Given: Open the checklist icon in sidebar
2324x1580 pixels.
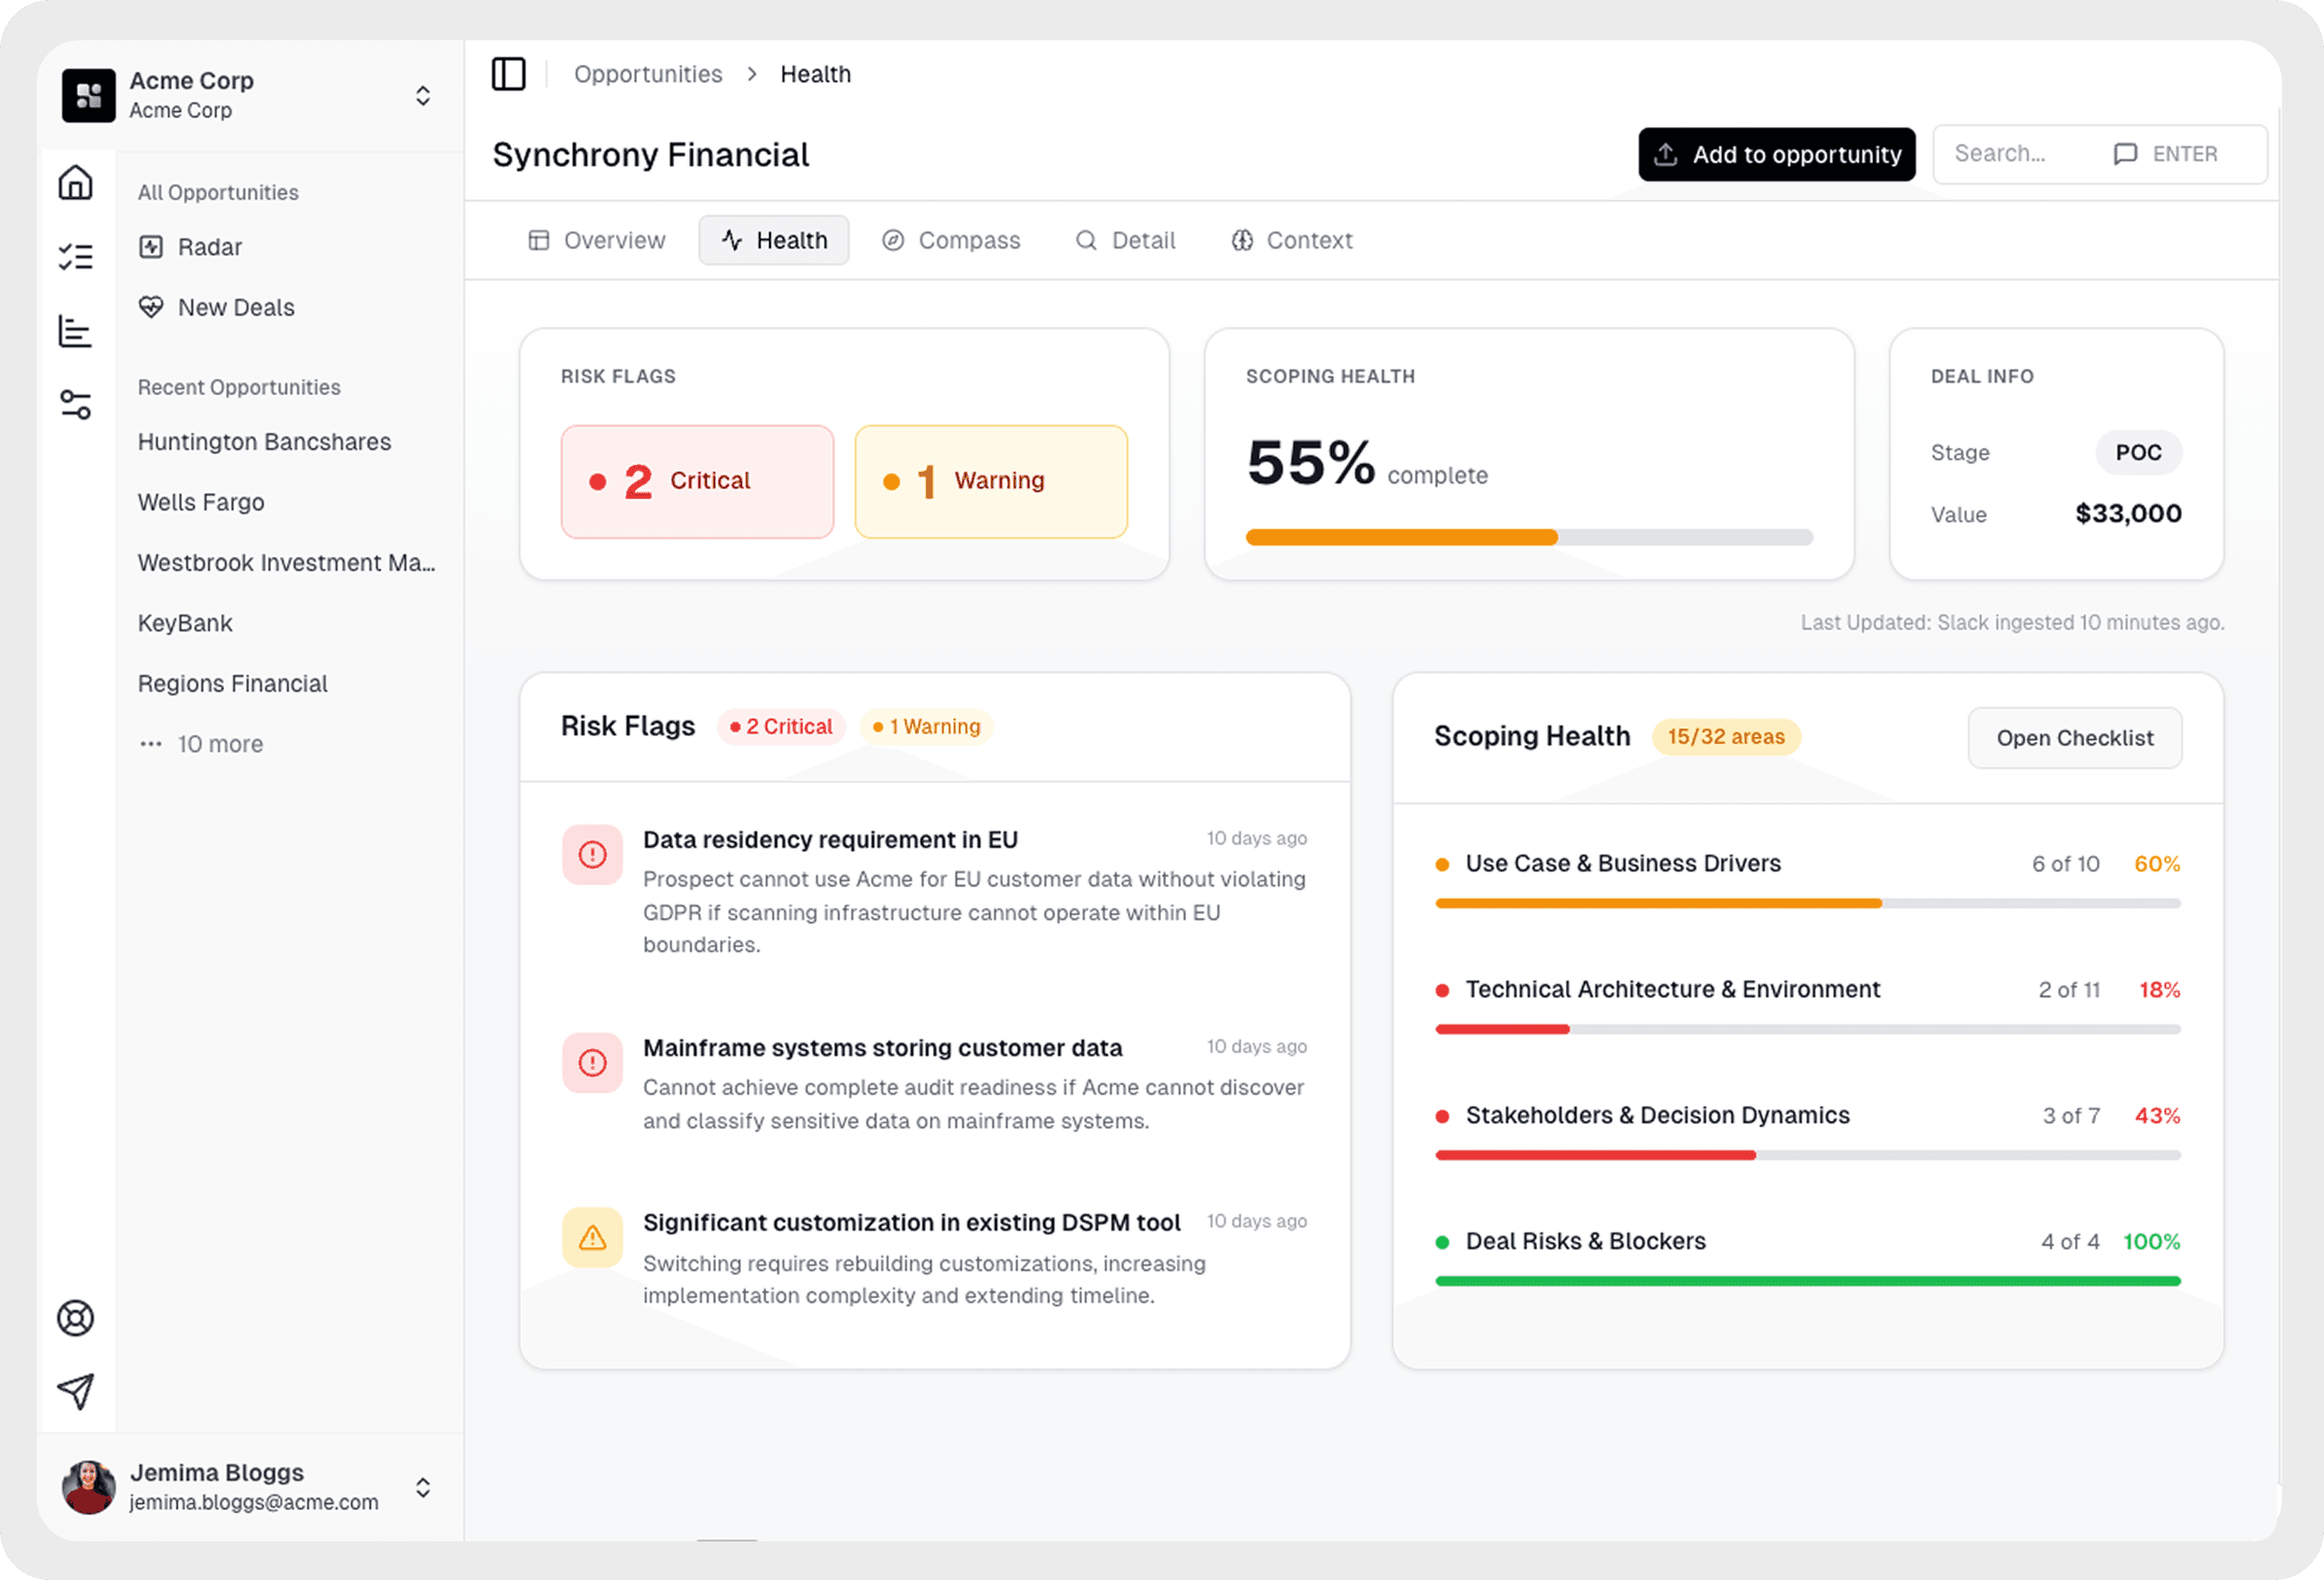Looking at the screenshot, I should (x=75, y=257).
